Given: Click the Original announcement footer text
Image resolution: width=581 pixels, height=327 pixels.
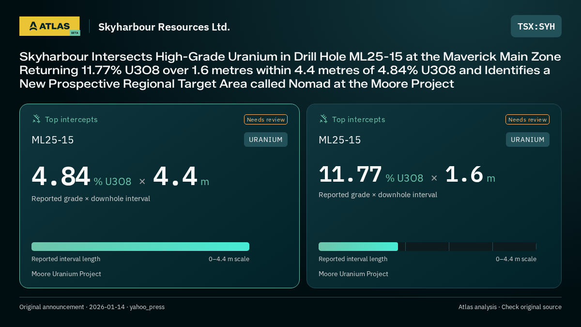Looking at the screenshot, I should [92, 307].
